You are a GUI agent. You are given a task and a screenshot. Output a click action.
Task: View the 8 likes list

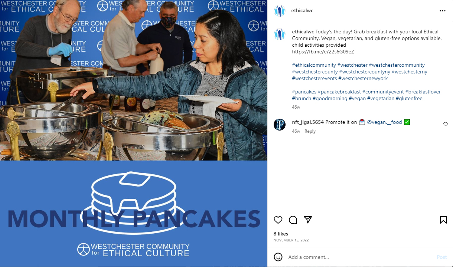point(281,234)
